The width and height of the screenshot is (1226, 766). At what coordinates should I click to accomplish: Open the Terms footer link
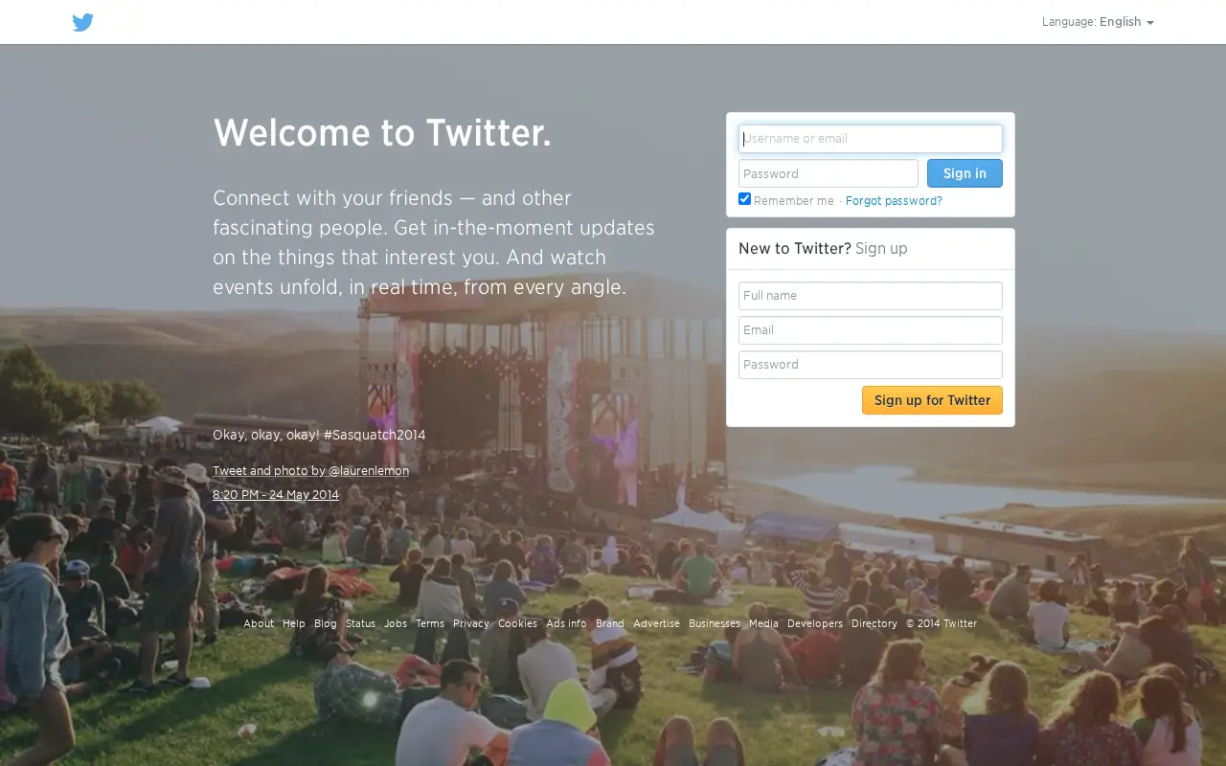click(x=430, y=623)
